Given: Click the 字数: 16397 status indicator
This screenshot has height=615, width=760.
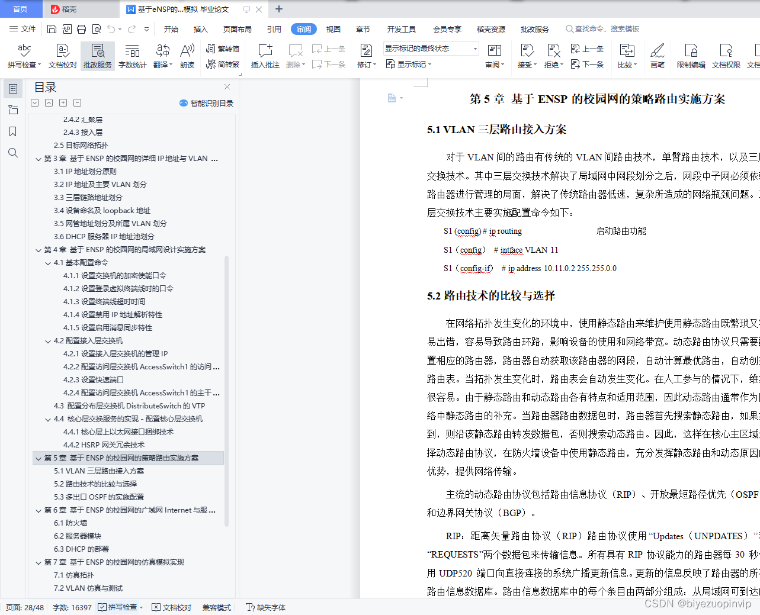Looking at the screenshot, I should [x=72, y=607].
